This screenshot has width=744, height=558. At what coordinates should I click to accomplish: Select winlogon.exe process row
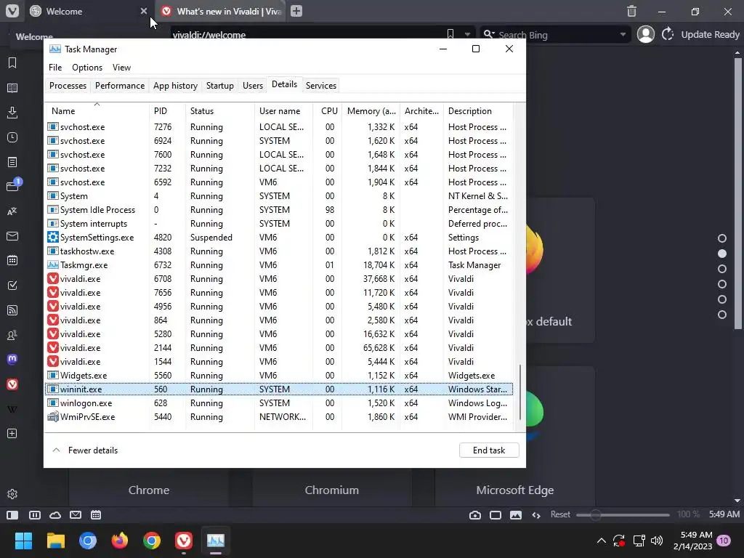point(279,403)
